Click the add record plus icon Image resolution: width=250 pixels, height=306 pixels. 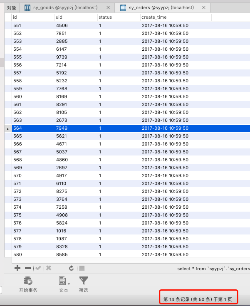17,269
